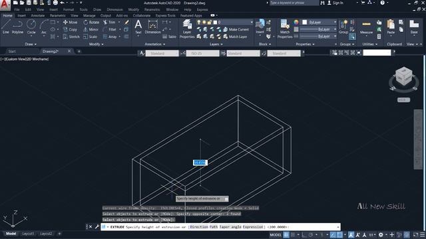The height and width of the screenshot is (239, 426).
Task: Toggle grid display in status bar
Action: point(286,234)
